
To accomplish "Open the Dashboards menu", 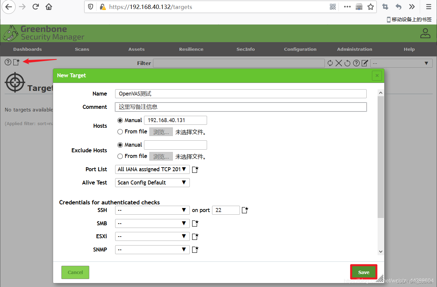I will (28, 49).
